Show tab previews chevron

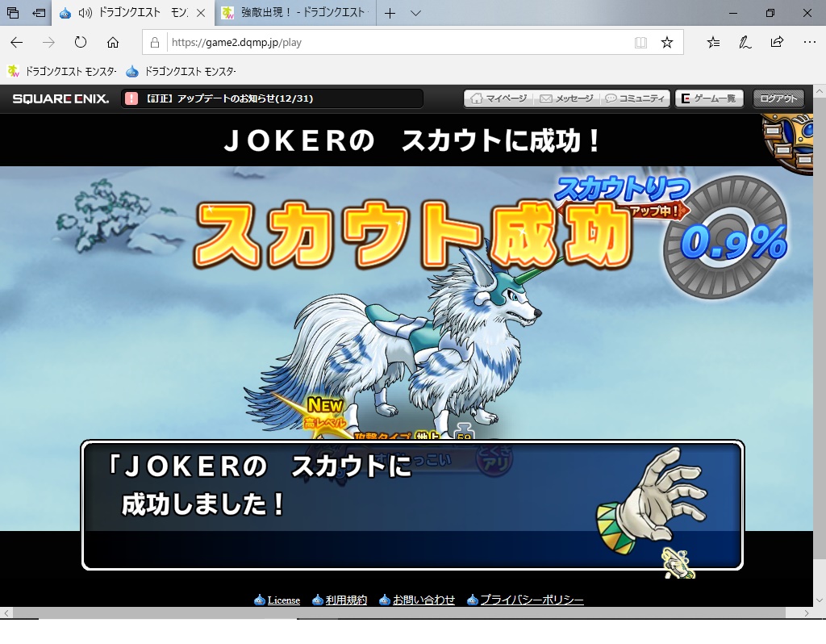click(415, 14)
